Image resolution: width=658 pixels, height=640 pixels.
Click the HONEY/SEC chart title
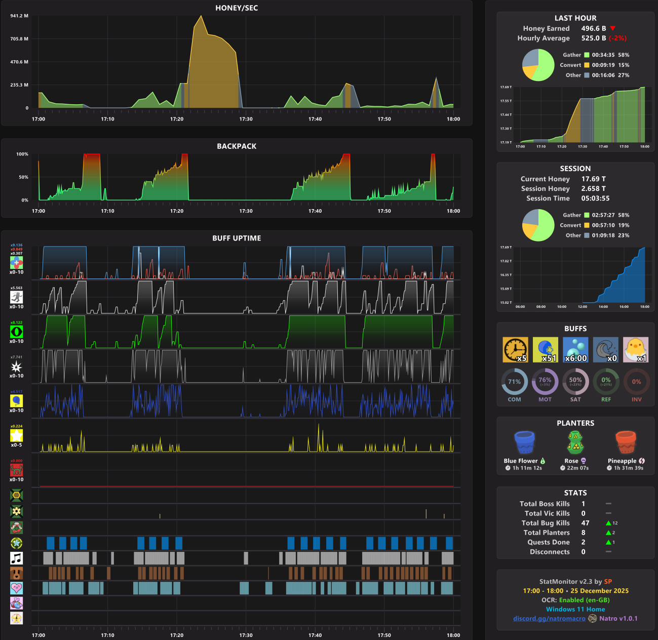[237, 8]
